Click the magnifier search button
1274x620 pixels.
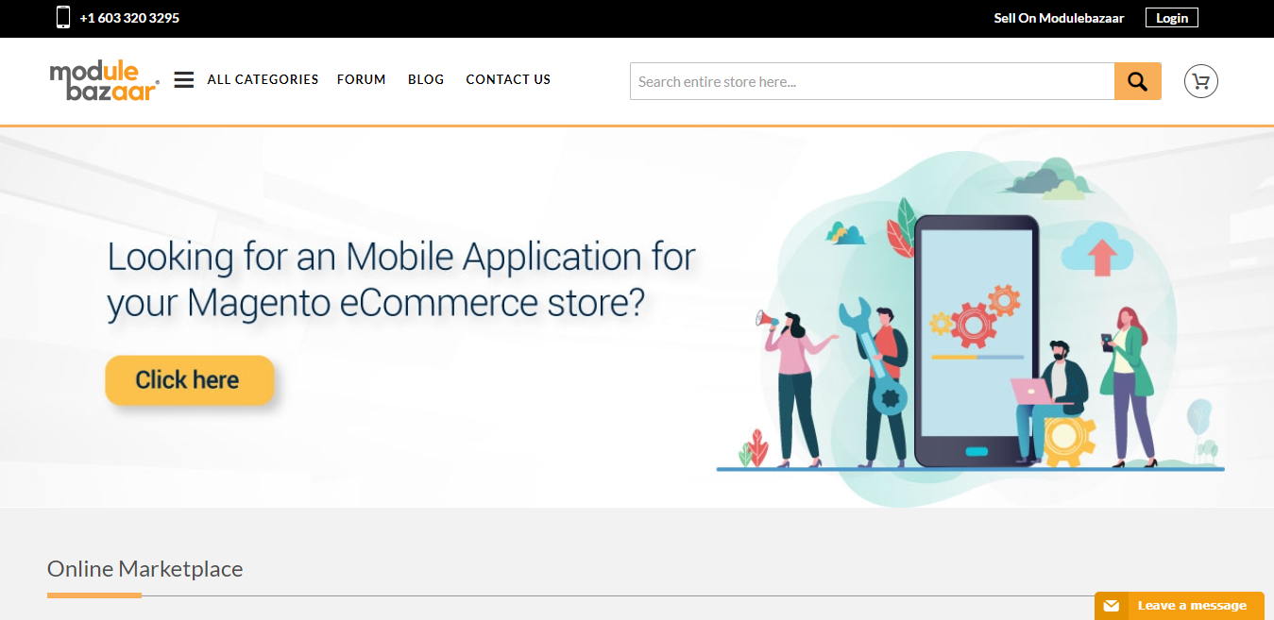click(x=1138, y=81)
